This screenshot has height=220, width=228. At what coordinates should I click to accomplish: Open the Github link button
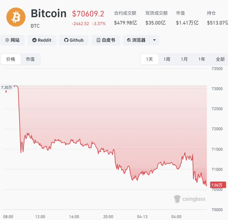(73, 40)
